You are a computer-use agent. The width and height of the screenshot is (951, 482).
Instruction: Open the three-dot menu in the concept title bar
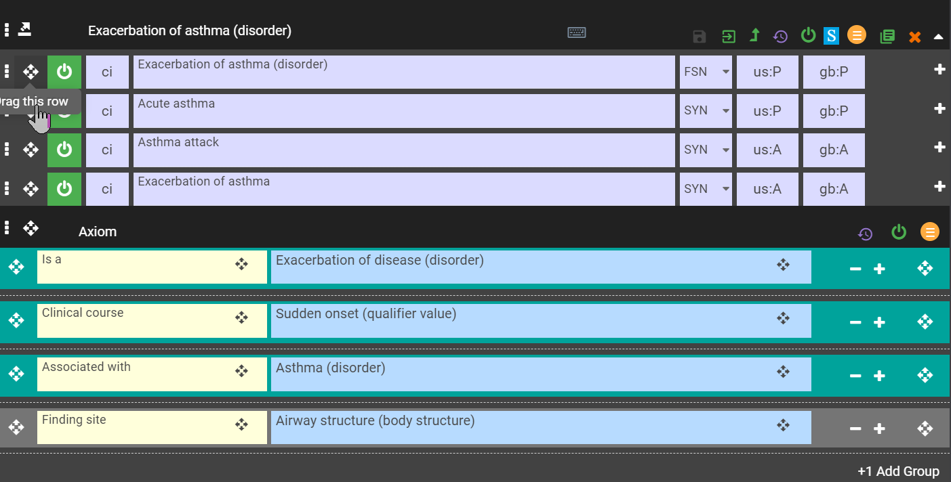[7, 30]
